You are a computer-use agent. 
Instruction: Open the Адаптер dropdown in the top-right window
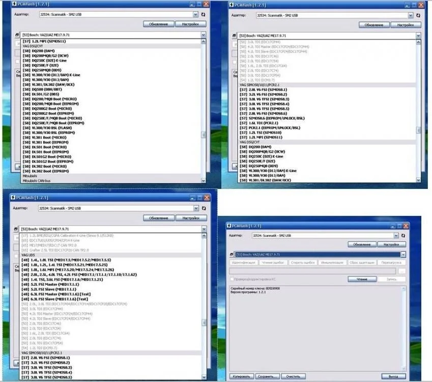point(411,15)
